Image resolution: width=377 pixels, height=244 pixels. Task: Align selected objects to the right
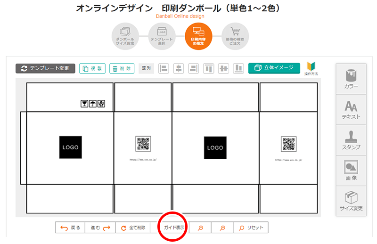point(194,68)
